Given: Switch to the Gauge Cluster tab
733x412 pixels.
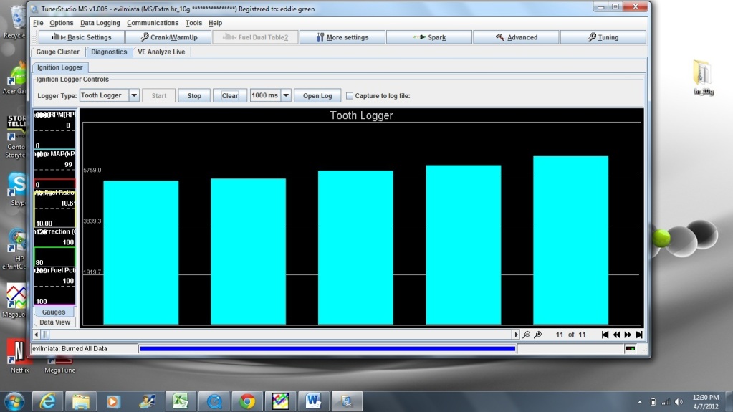Looking at the screenshot, I should 58,52.
